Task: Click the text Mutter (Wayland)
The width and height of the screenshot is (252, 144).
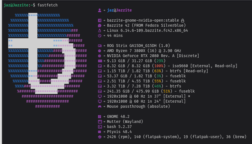Action: pyautogui.click(x=125, y=121)
